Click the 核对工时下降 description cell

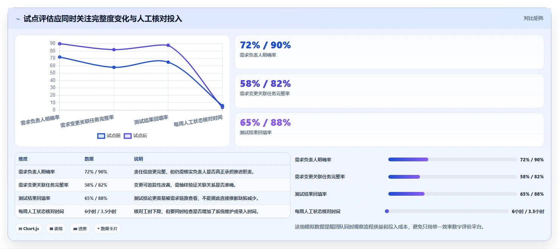coord(197,211)
